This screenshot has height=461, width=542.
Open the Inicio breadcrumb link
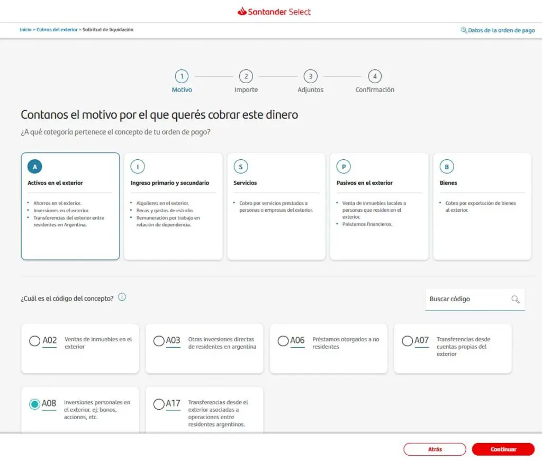25,30
